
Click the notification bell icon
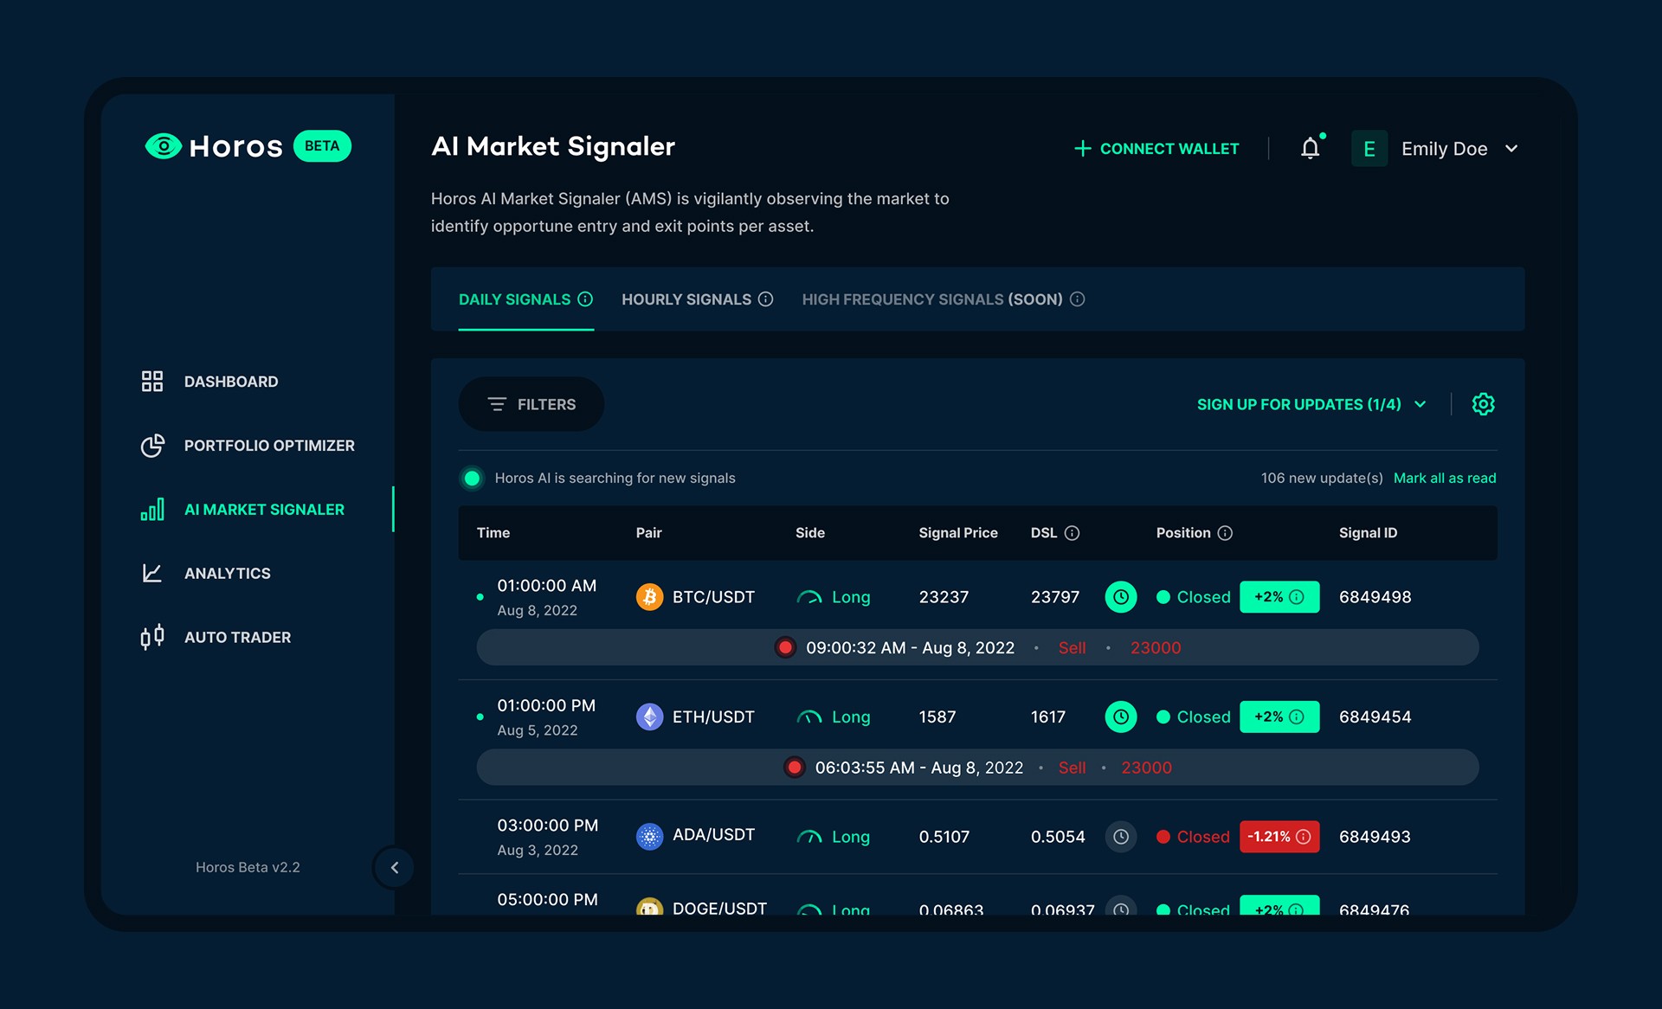pos(1310,149)
